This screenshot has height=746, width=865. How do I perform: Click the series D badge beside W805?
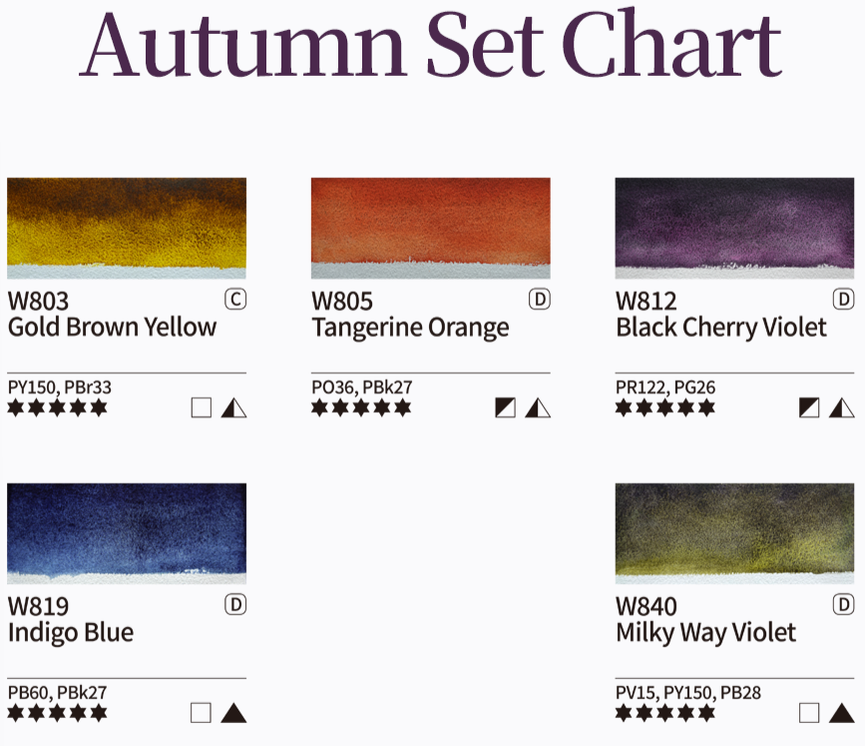tap(540, 299)
